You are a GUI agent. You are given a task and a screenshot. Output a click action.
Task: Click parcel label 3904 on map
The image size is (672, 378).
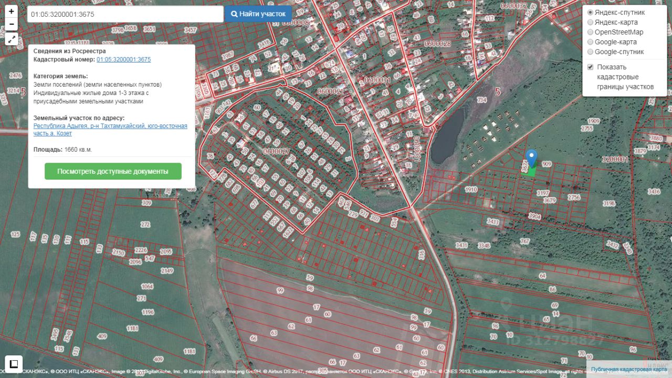[534, 216]
